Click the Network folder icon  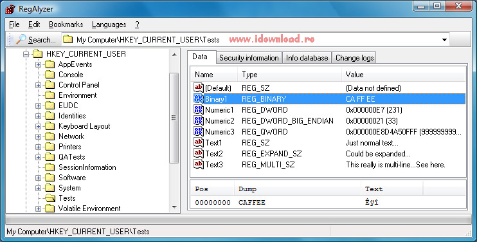[x=50, y=136]
